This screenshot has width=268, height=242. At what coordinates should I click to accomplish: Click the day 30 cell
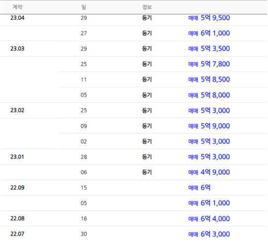(x=84, y=234)
